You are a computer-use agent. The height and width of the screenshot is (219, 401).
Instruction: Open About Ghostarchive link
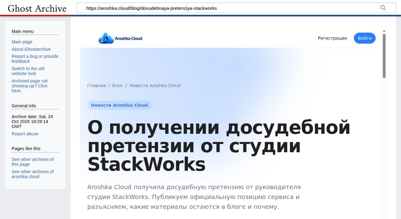coord(31,49)
